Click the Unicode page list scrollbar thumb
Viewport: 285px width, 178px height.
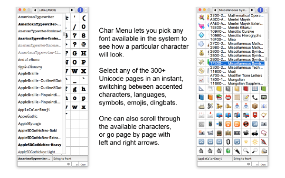click(x=266, y=59)
